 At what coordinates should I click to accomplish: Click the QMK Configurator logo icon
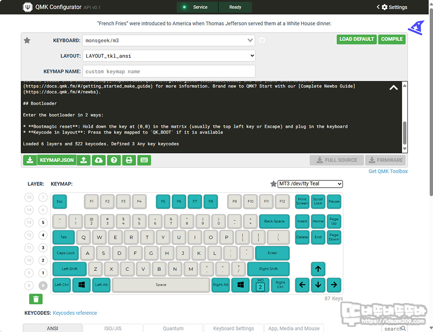pos(27,7)
